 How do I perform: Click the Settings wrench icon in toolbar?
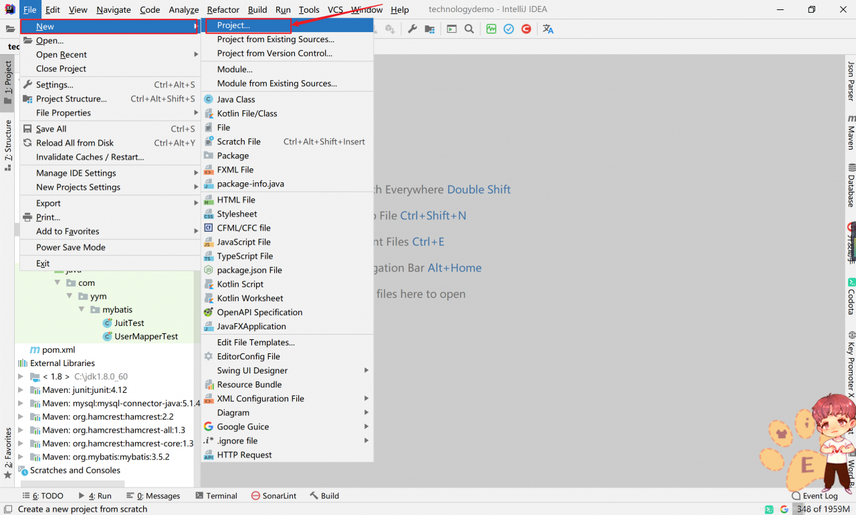pyautogui.click(x=412, y=29)
